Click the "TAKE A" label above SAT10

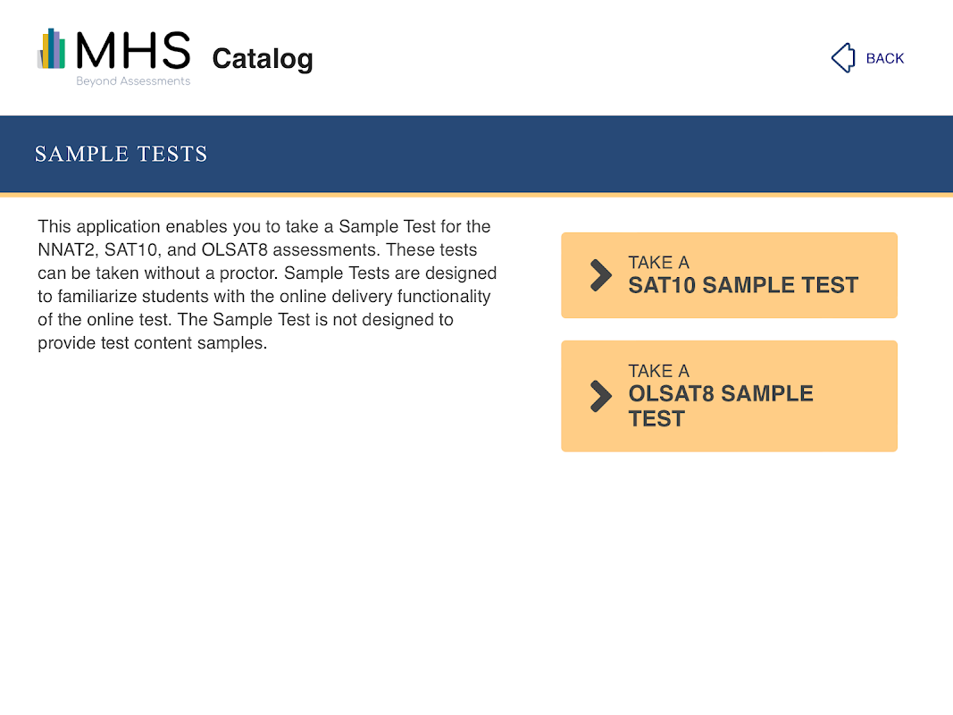tap(658, 263)
